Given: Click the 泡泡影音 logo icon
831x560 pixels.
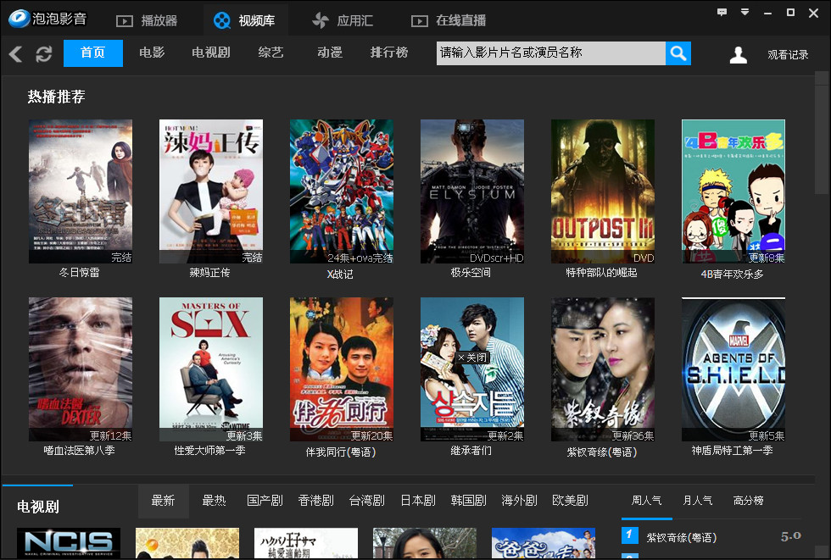Looking at the screenshot, I should [20, 19].
